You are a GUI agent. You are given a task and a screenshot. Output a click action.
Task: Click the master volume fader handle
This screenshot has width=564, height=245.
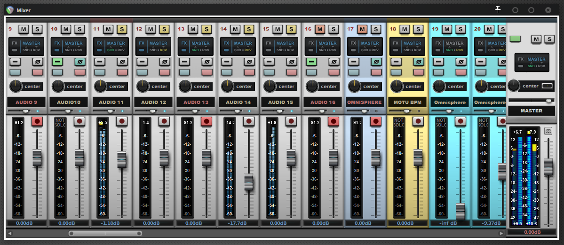coord(548,167)
